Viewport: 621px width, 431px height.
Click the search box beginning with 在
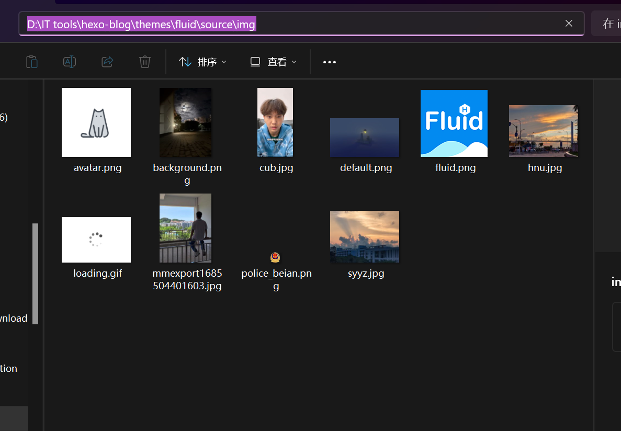(x=606, y=24)
